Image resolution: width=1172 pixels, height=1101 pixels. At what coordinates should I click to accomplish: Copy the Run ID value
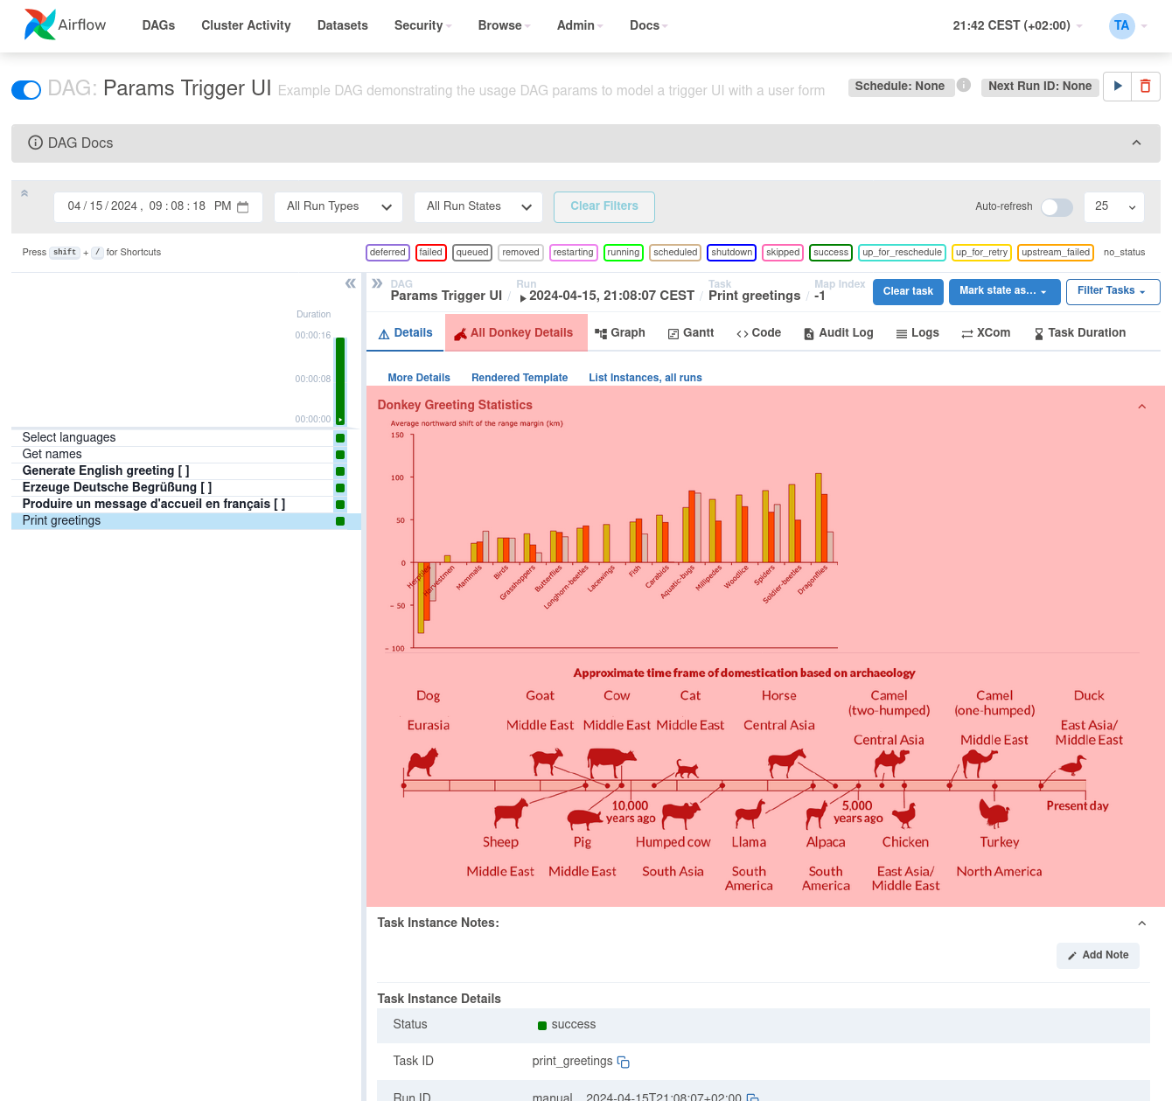[x=753, y=1098]
